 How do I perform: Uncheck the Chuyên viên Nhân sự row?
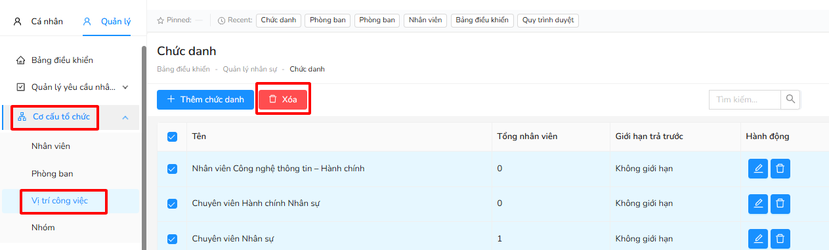point(172,238)
